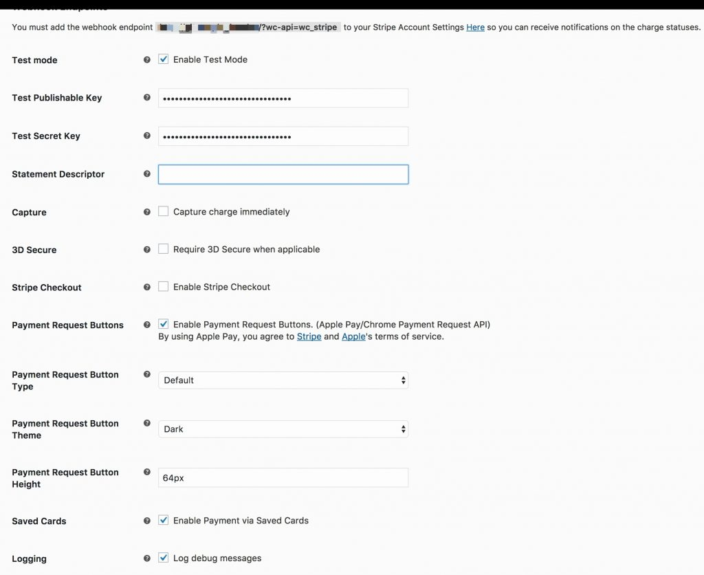Click the 3D Secure help icon
Image resolution: width=704 pixels, height=575 pixels.
coord(146,250)
